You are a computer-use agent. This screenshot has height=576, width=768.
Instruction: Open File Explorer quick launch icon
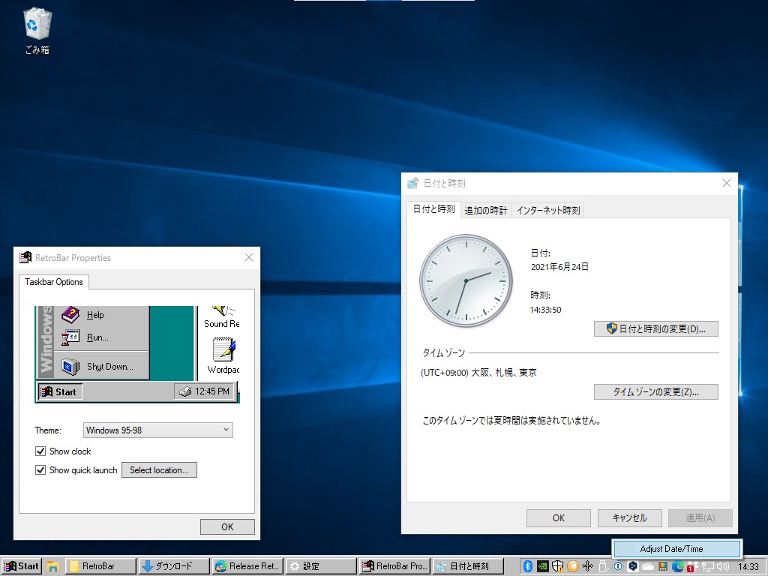coord(53,567)
